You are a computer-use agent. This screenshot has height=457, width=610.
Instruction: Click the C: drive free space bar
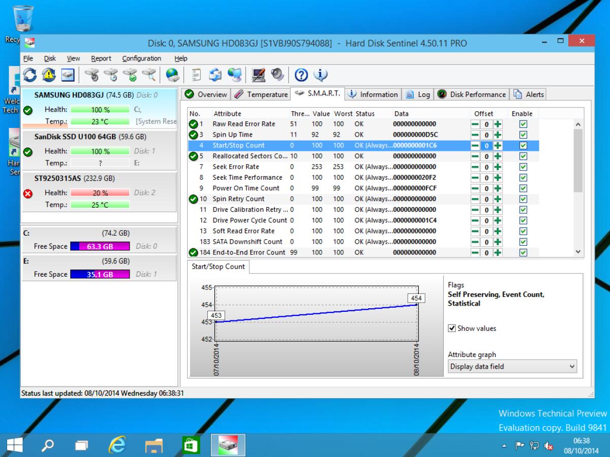[100, 246]
